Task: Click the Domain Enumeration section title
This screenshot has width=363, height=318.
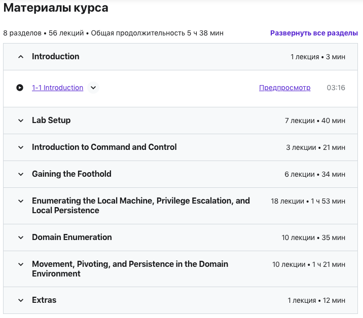Action: pos(71,237)
